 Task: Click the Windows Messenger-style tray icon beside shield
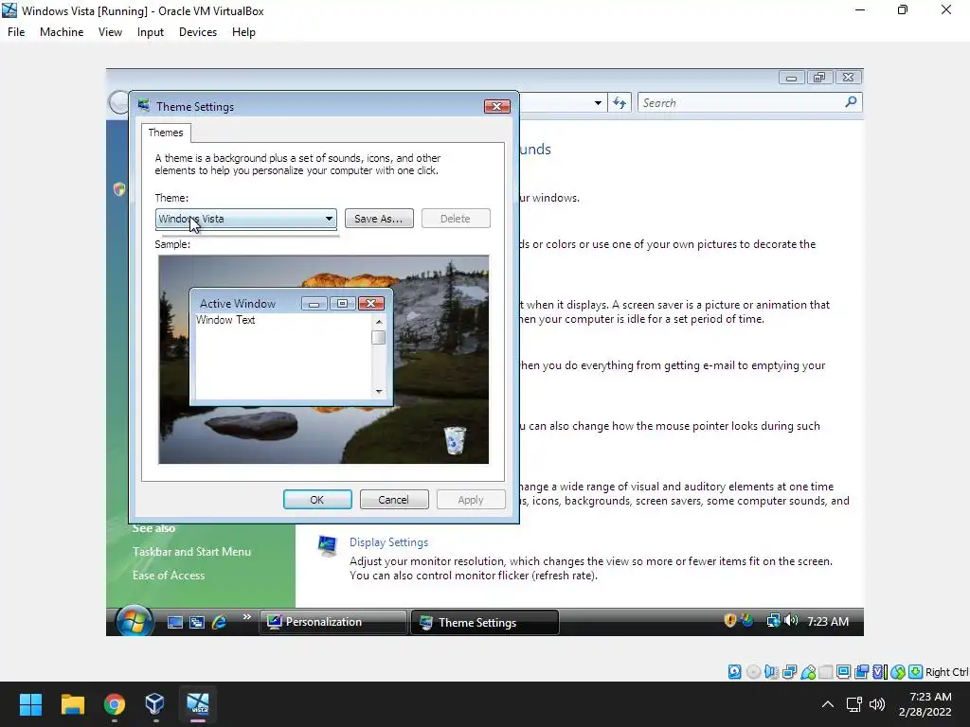click(747, 620)
